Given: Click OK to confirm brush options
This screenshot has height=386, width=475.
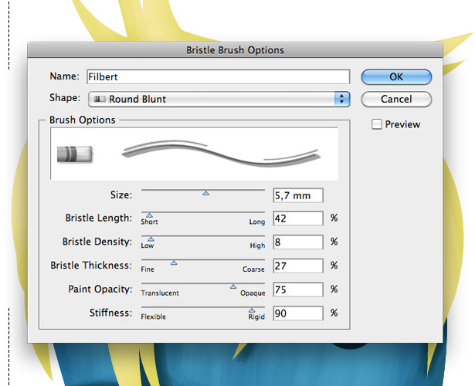Looking at the screenshot, I should 396,77.
